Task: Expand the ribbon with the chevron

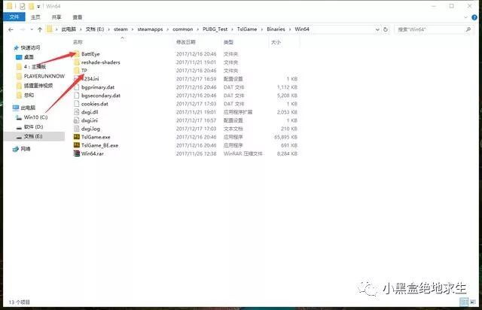Action: [x=465, y=17]
